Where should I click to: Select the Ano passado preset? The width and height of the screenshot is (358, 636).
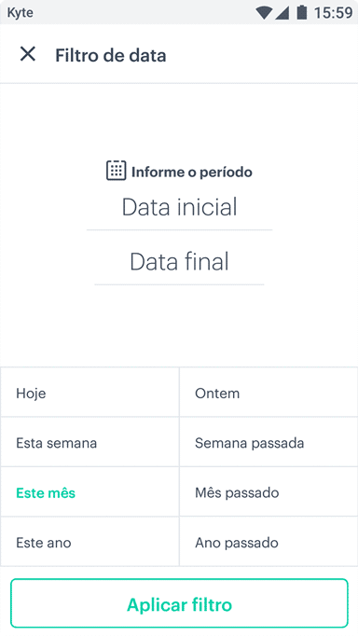[x=268, y=542]
